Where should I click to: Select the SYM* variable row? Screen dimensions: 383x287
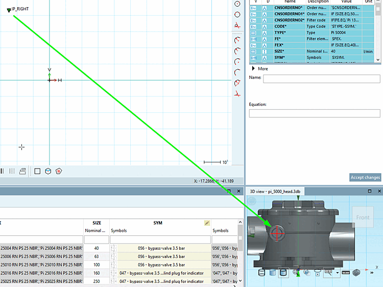(x=312, y=58)
